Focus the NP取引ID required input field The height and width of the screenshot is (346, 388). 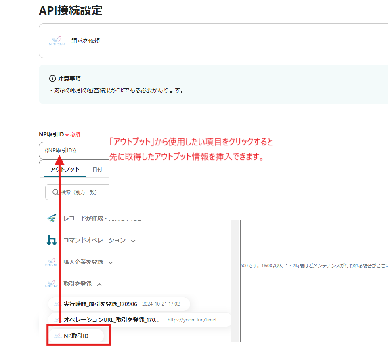pos(73,150)
